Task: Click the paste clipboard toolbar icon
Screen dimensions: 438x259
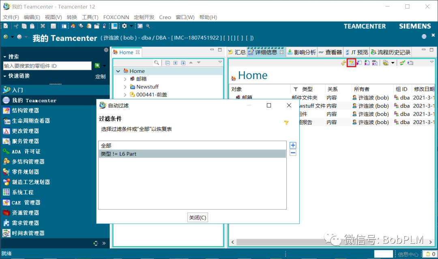Action: [32, 26]
